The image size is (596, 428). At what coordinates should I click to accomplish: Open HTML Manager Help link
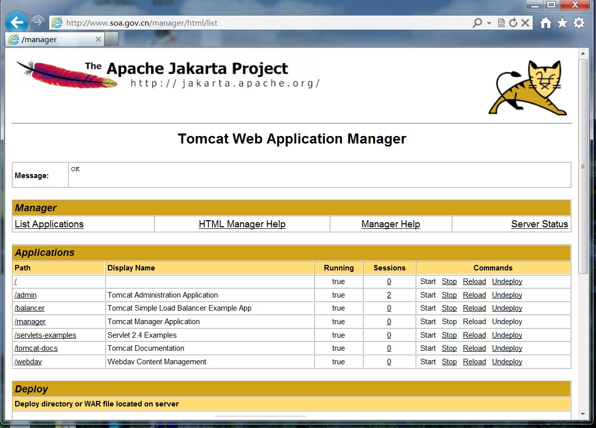click(x=242, y=224)
